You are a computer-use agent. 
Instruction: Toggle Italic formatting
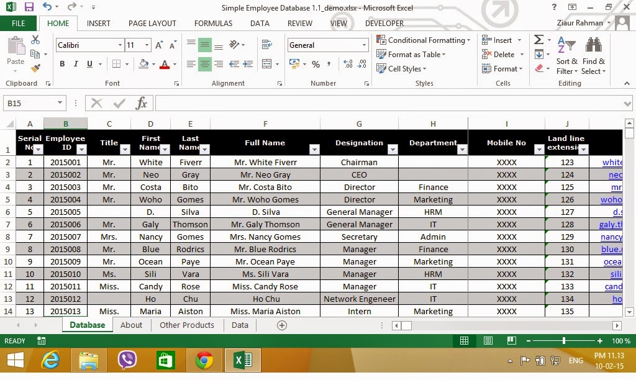76,64
